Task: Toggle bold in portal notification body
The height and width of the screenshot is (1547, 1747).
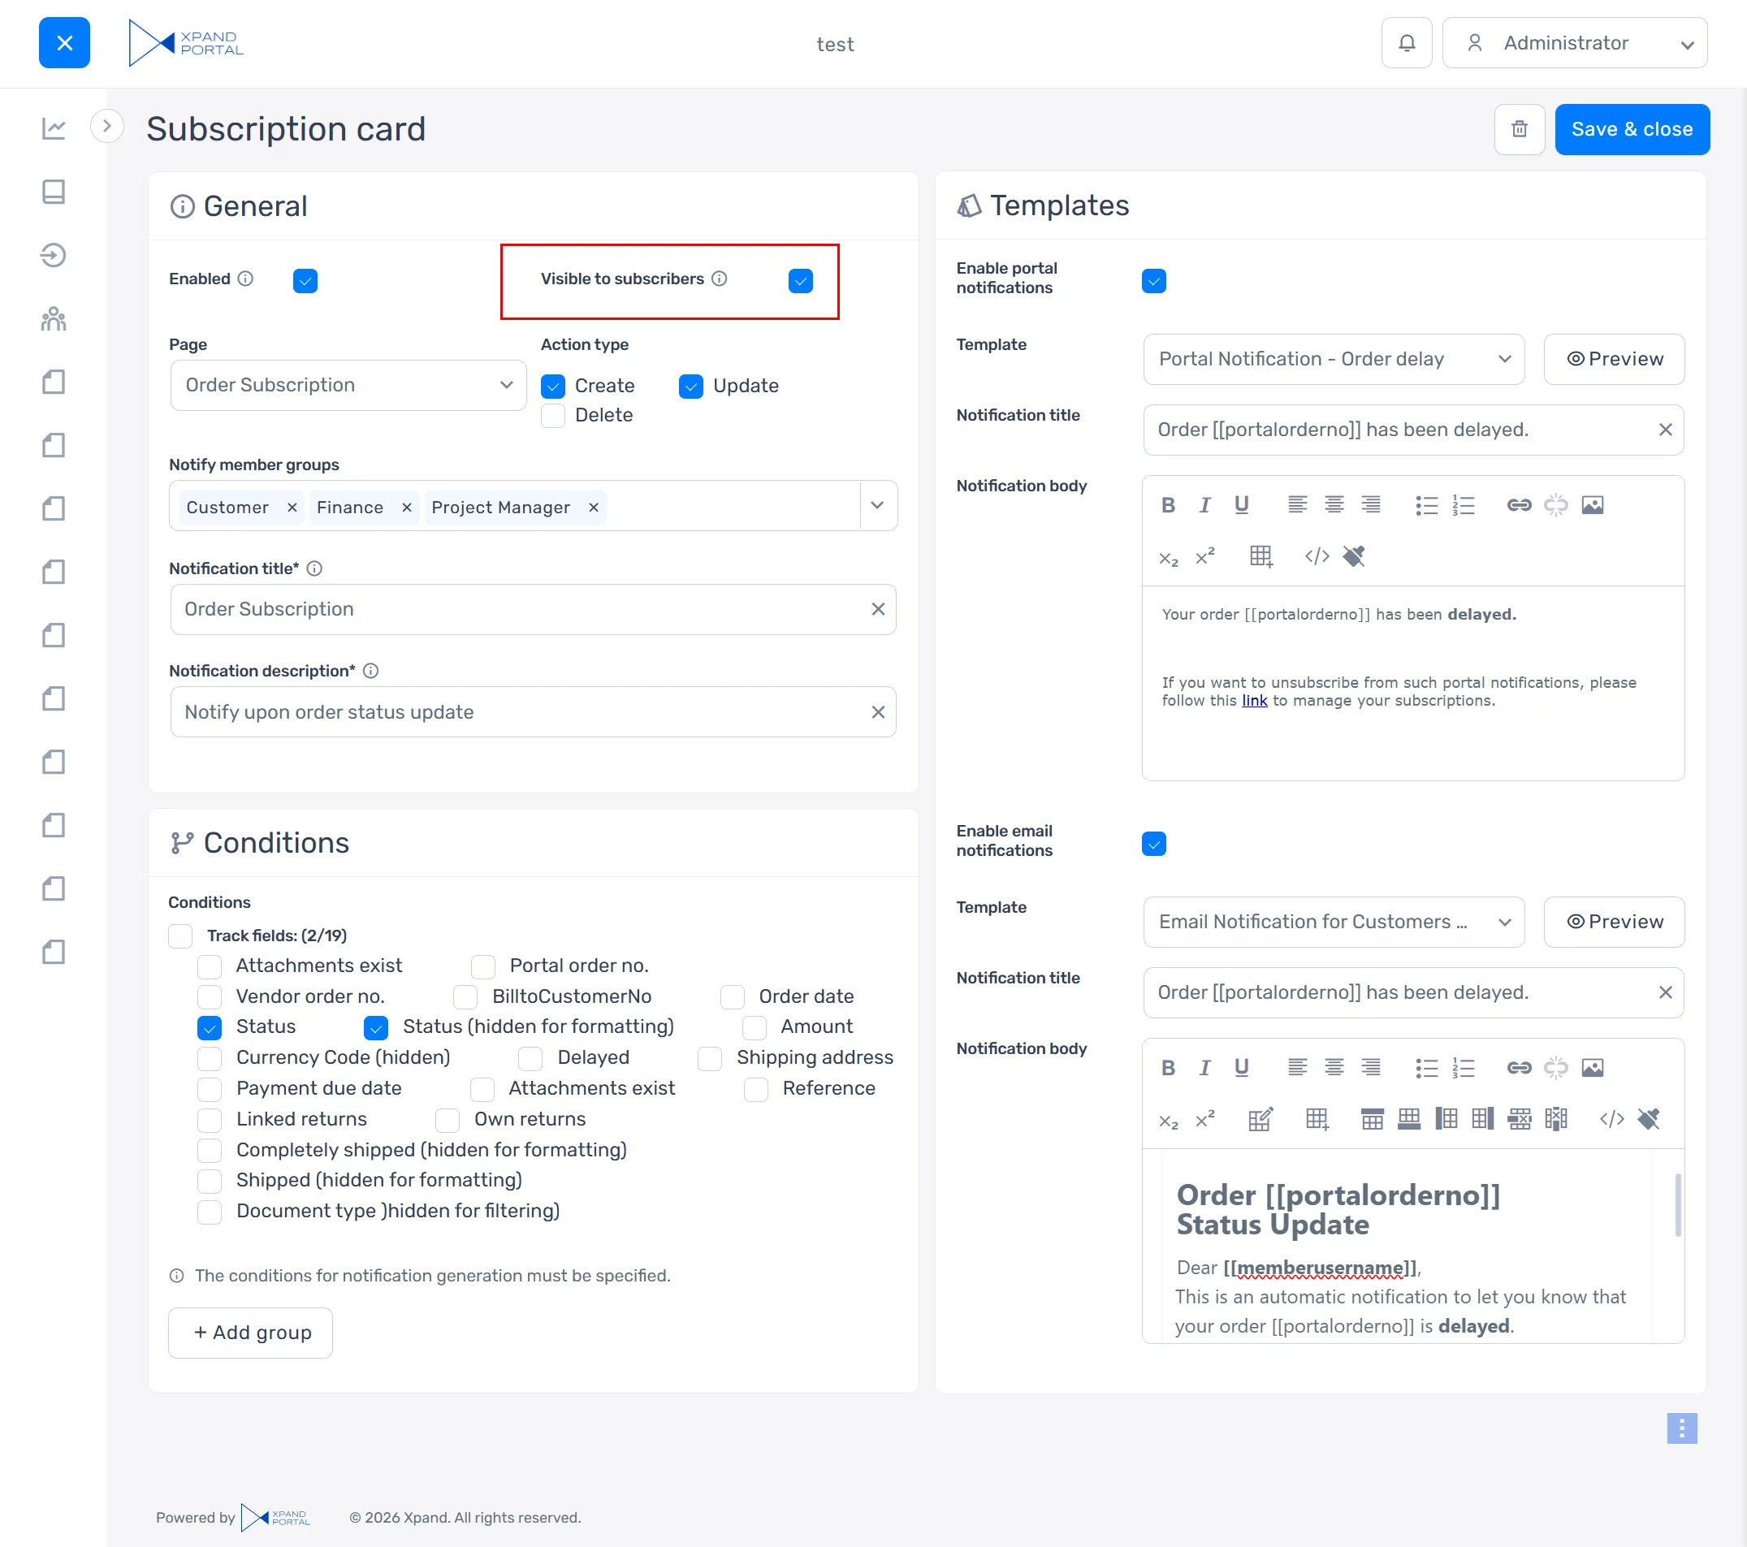Action: [1168, 505]
